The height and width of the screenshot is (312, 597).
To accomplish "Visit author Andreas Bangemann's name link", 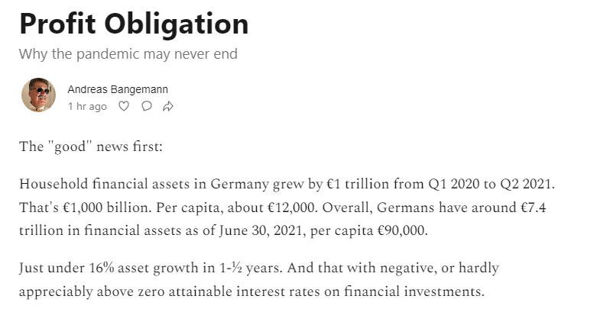I will click(118, 89).
